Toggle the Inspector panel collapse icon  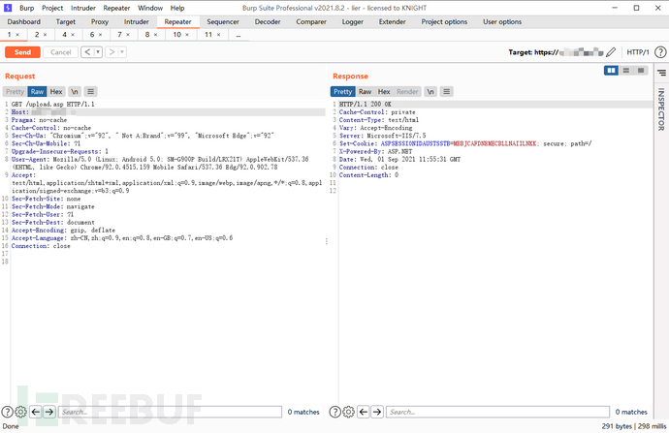tap(661, 73)
